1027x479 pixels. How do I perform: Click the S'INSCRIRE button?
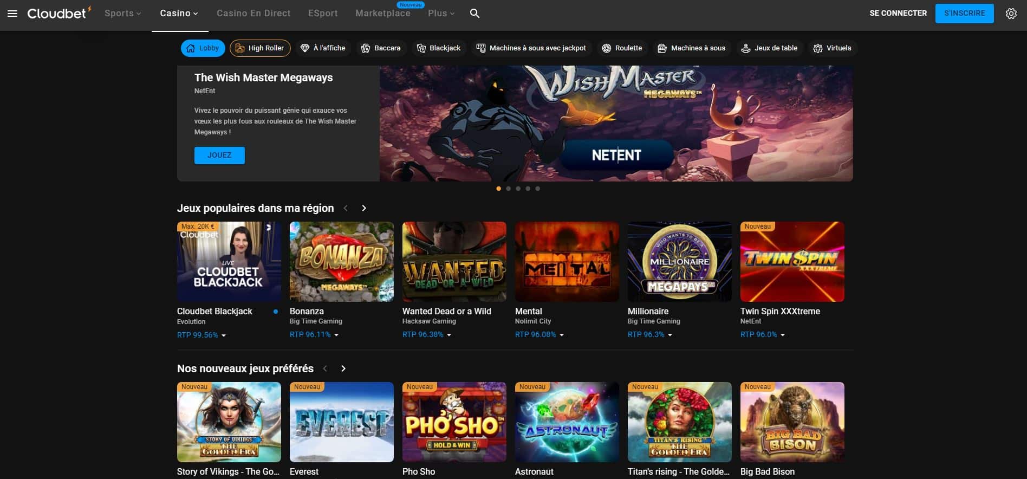pyautogui.click(x=965, y=14)
